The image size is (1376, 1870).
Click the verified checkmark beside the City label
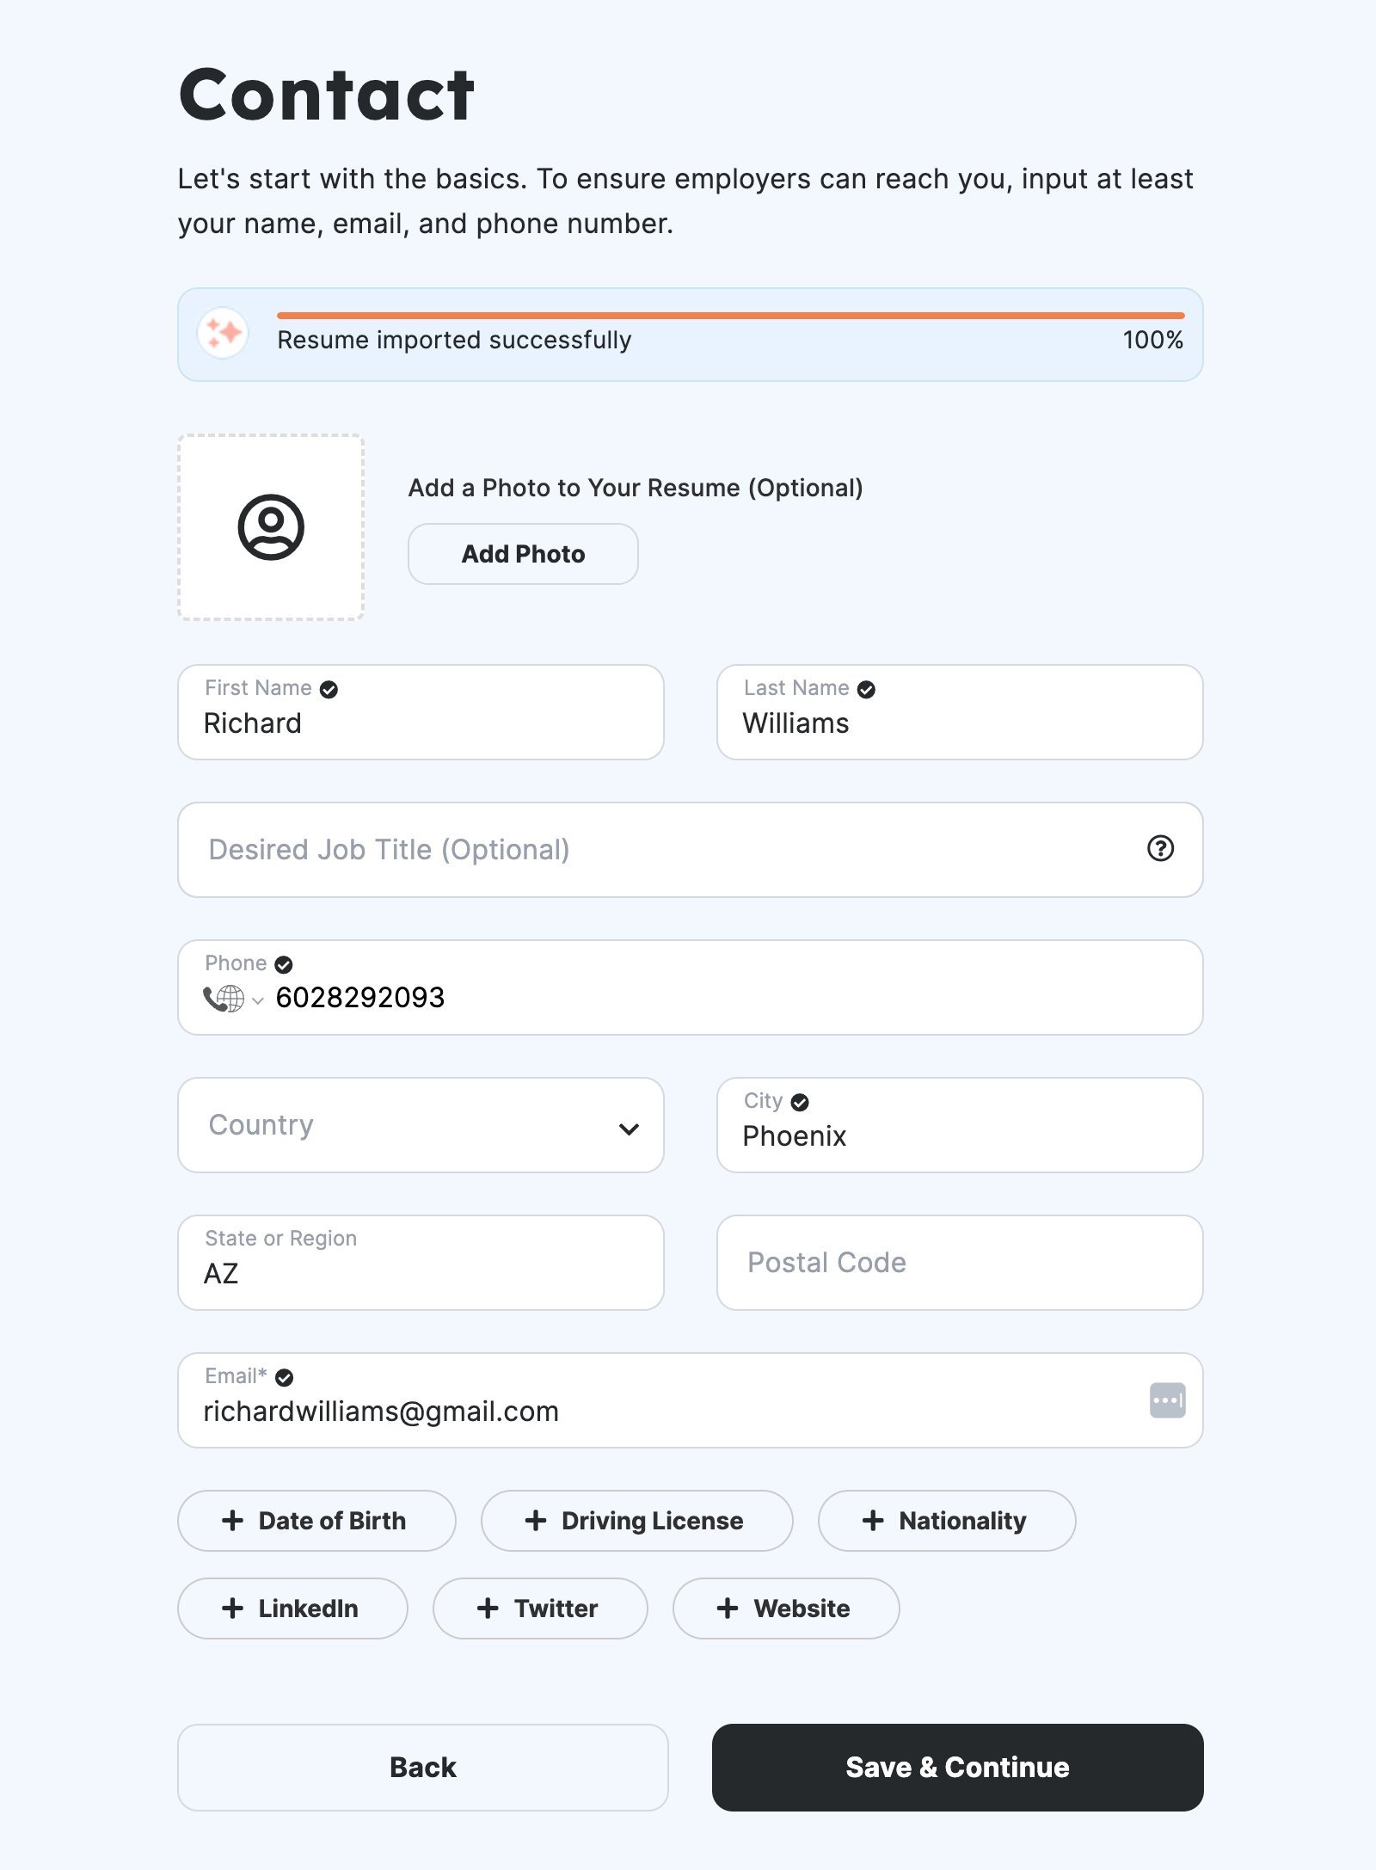click(800, 1101)
